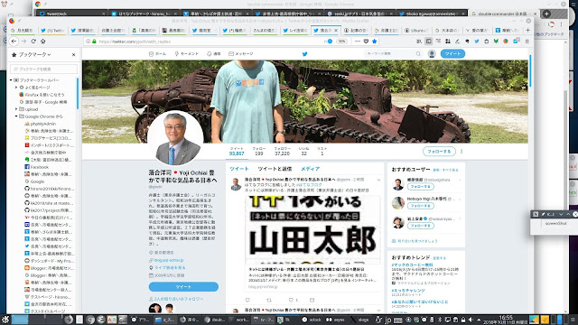
Task: Click the large Tweet button under profile bio
Action: pyautogui.click(x=183, y=287)
